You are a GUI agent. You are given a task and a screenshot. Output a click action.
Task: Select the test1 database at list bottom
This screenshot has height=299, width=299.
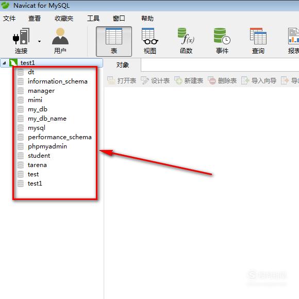pyautogui.click(x=35, y=184)
